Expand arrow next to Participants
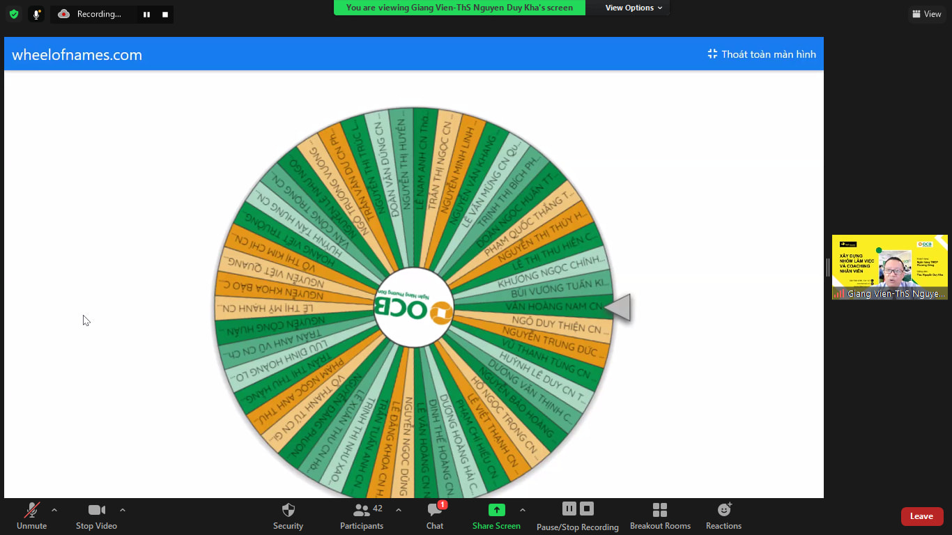The width and height of the screenshot is (952, 535). tap(399, 510)
